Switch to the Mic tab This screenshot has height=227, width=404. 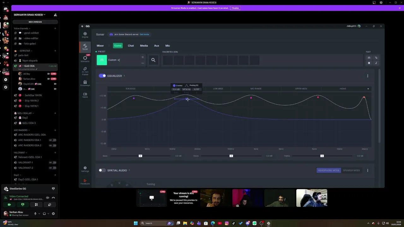tap(168, 46)
